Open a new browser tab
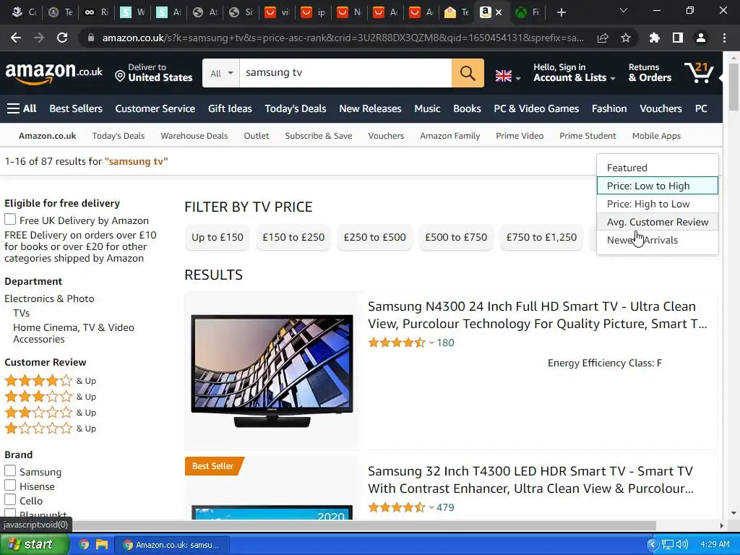 point(561,12)
